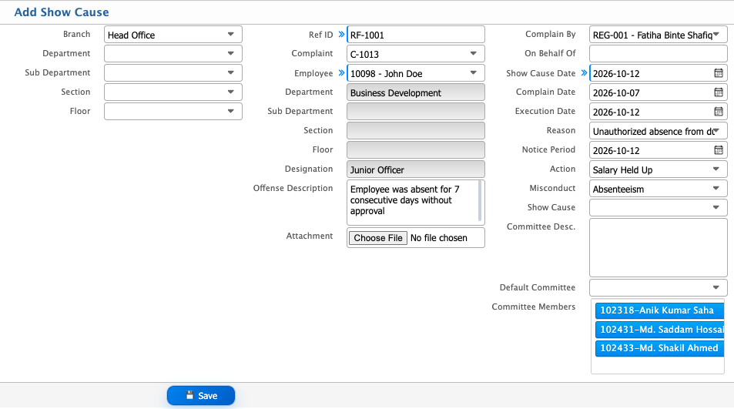Expand the empty Show Cause dropdown
Image resolution: width=734 pixels, height=409 pixels.
click(x=659, y=207)
